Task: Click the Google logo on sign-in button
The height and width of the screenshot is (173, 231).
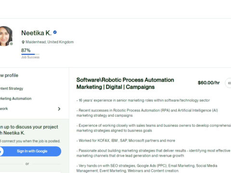Action: pos(1,151)
